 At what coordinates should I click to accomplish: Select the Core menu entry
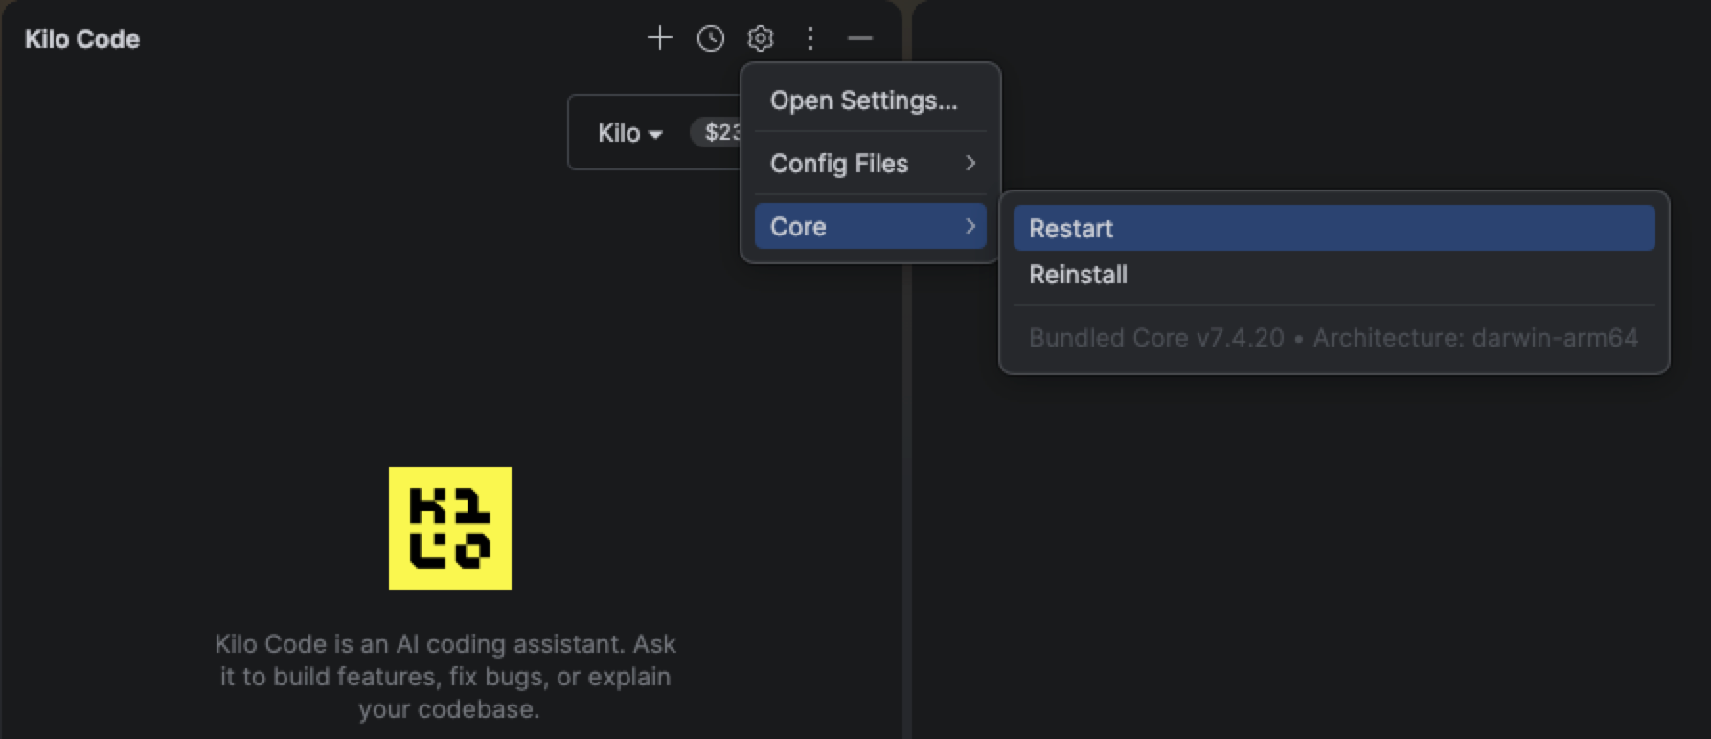(870, 227)
